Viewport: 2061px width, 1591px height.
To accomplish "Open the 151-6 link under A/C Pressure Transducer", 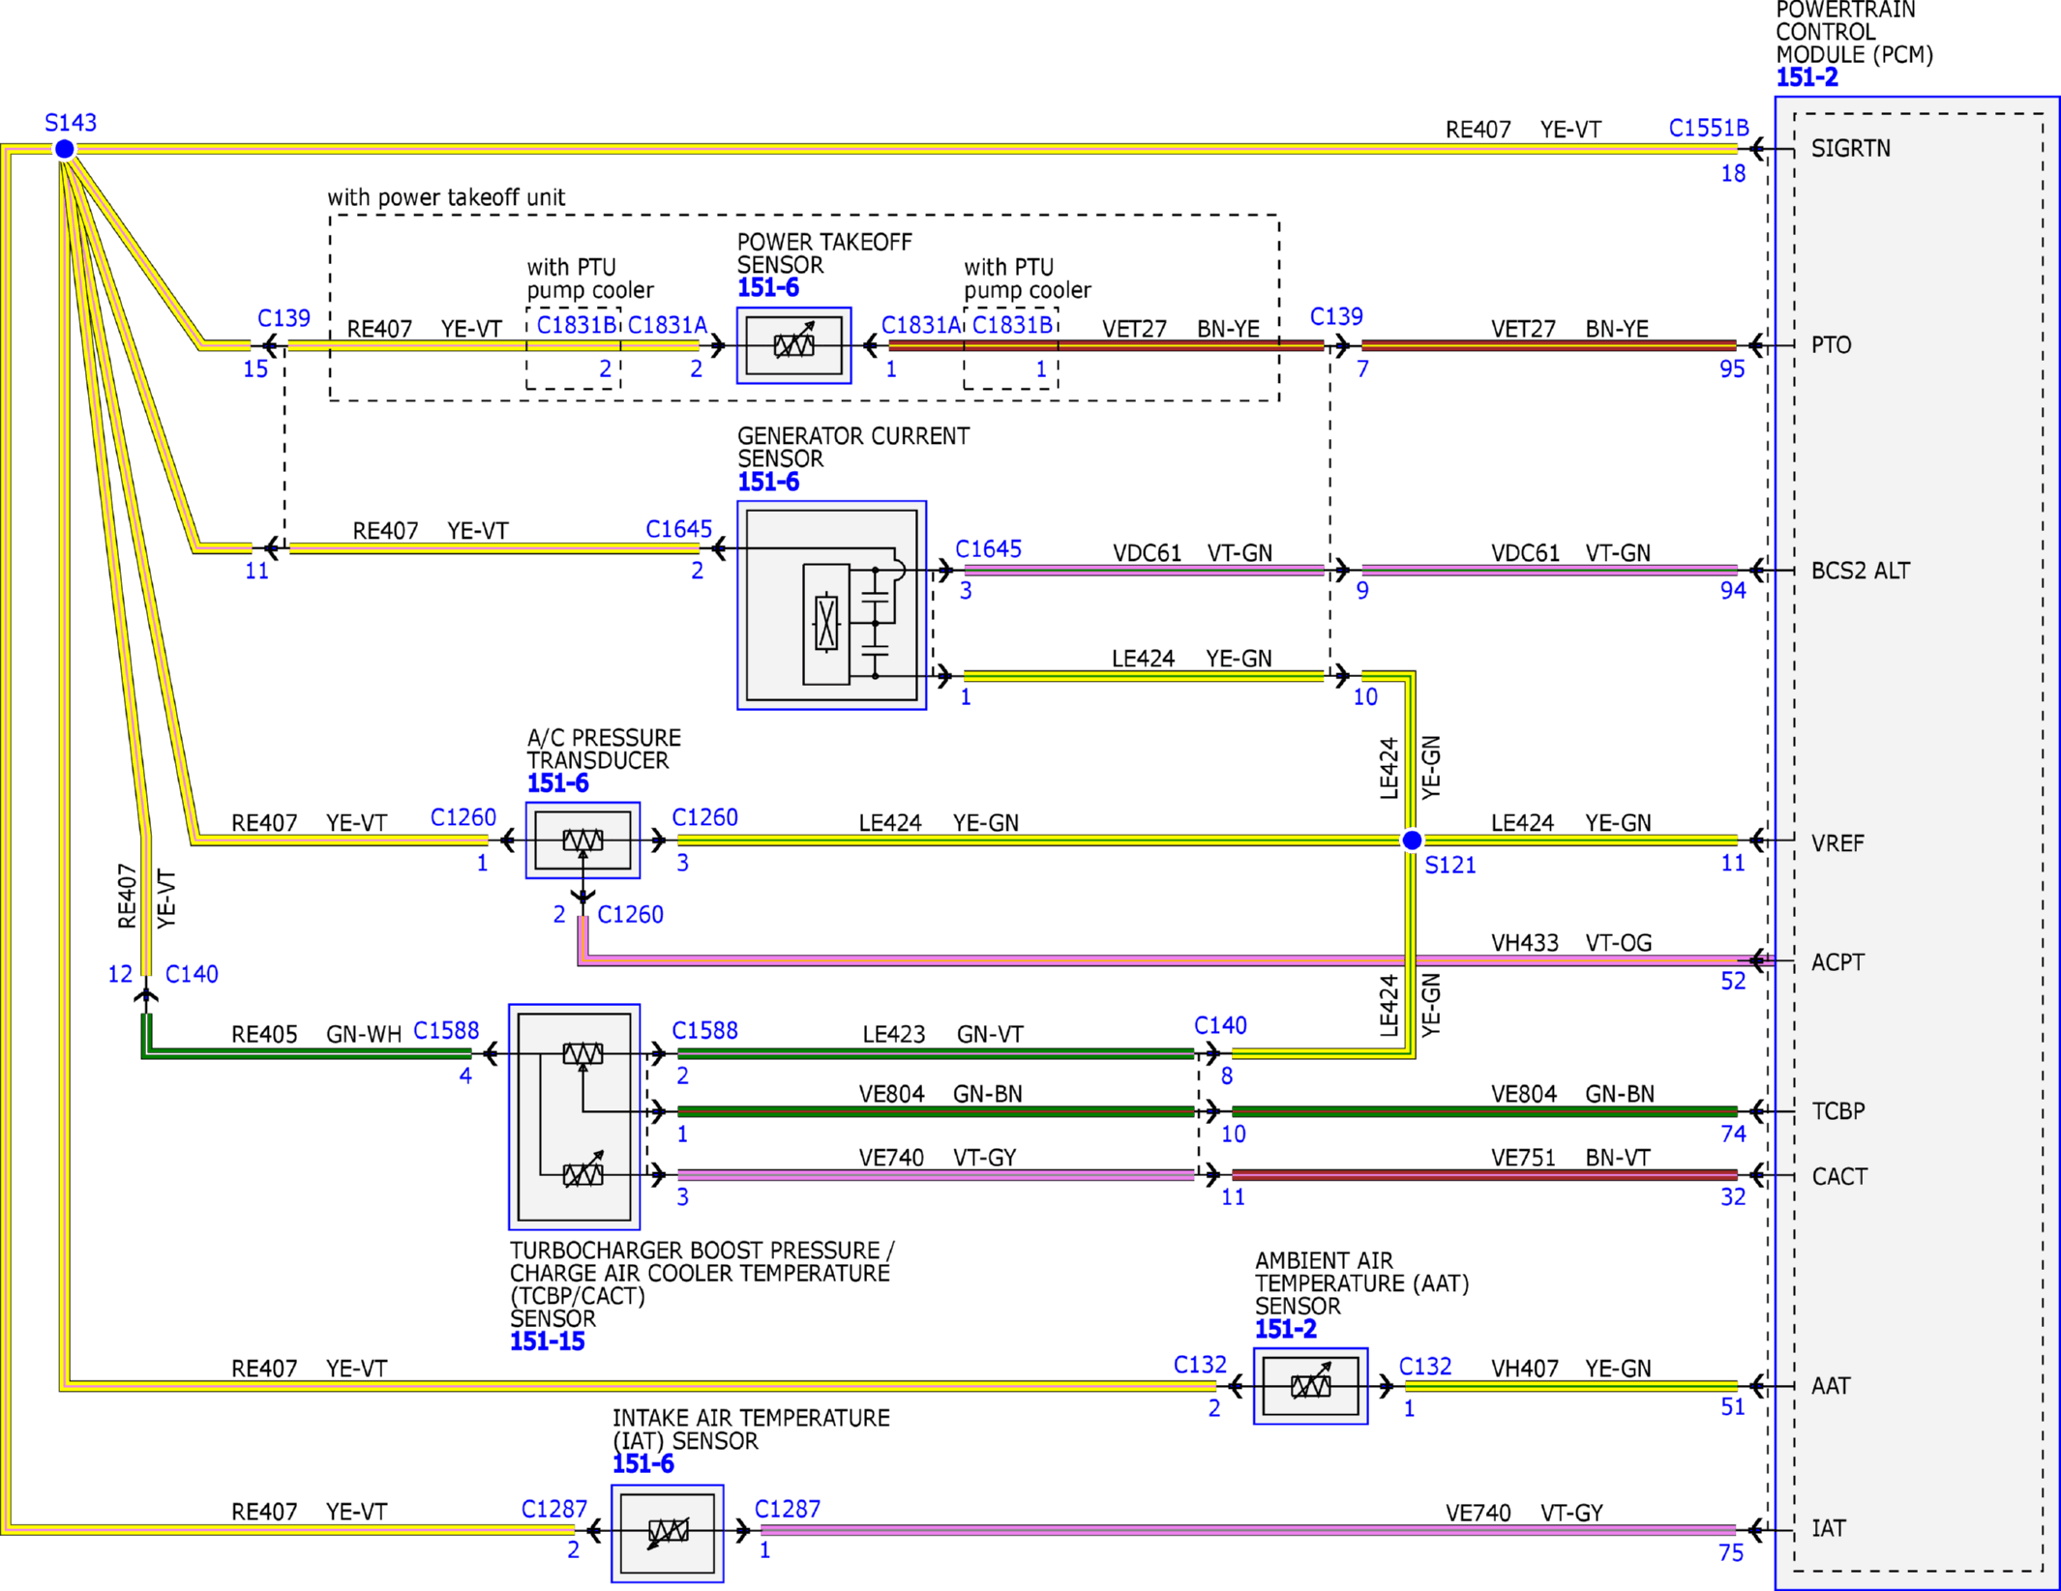I will coord(557,783).
